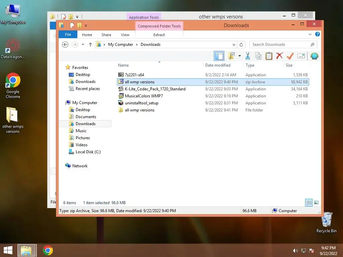The width and height of the screenshot is (343, 257).
Task: Click Properties icon in Downloads quick access toolbar
Action: pos(72,25)
